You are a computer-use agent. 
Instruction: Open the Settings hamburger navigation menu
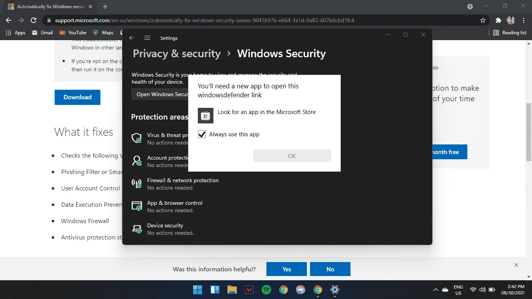point(147,38)
